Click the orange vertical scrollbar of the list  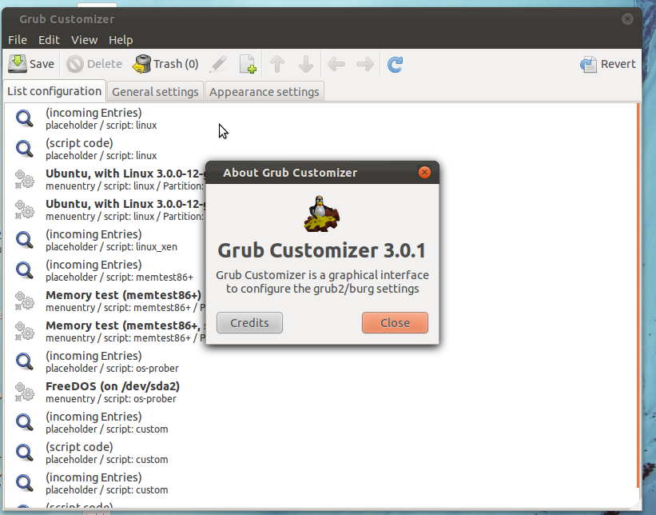point(638,295)
